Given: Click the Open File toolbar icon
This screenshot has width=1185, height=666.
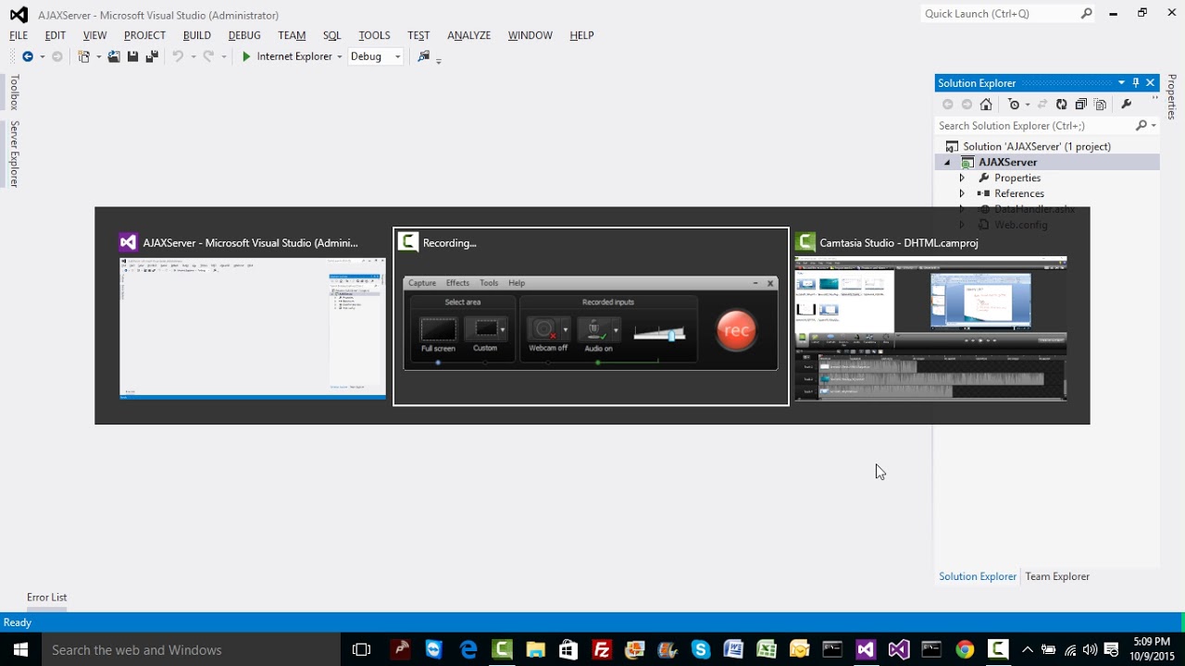Looking at the screenshot, I should (114, 56).
